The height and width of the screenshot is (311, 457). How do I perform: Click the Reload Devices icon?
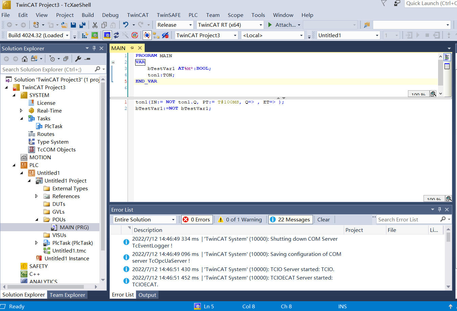(x=116, y=35)
